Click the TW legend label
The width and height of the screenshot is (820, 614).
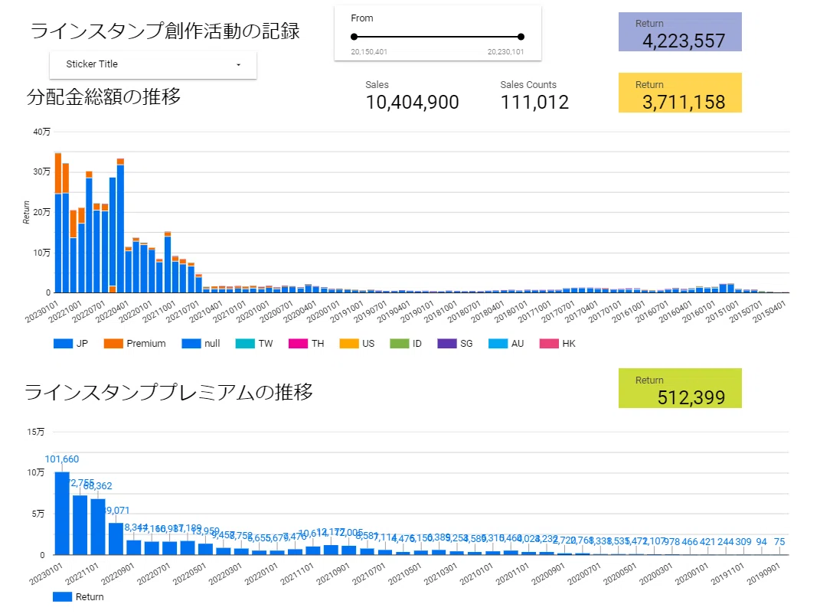pos(266,344)
